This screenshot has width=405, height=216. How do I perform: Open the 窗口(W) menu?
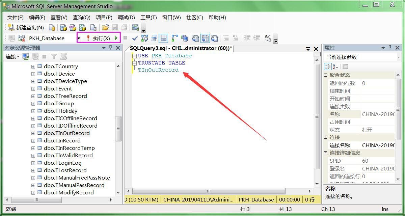click(x=171, y=18)
